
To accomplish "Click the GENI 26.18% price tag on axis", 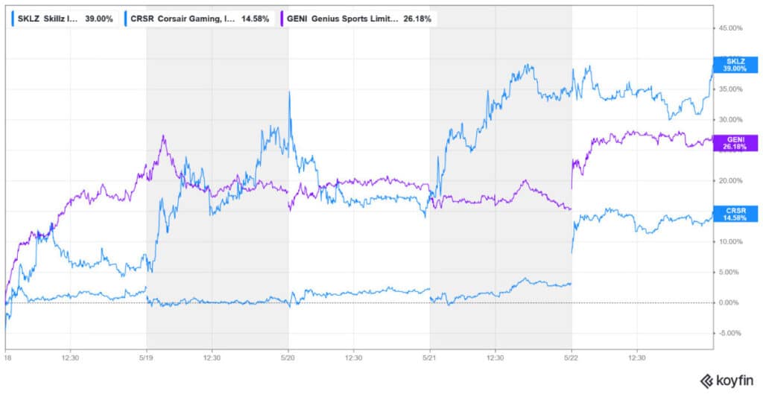I will (x=735, y=143).
